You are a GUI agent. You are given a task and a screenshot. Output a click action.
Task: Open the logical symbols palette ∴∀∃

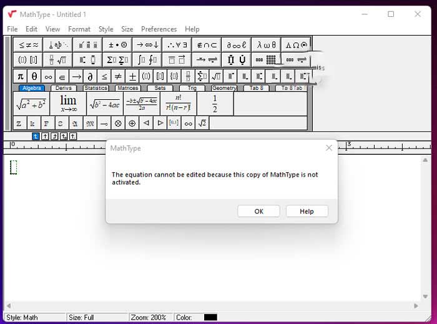pos(177,45)
